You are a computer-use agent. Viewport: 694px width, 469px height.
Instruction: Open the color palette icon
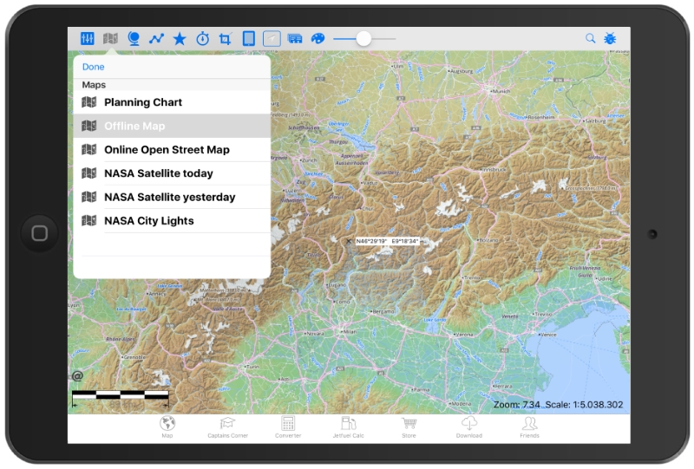pos(318,39)
